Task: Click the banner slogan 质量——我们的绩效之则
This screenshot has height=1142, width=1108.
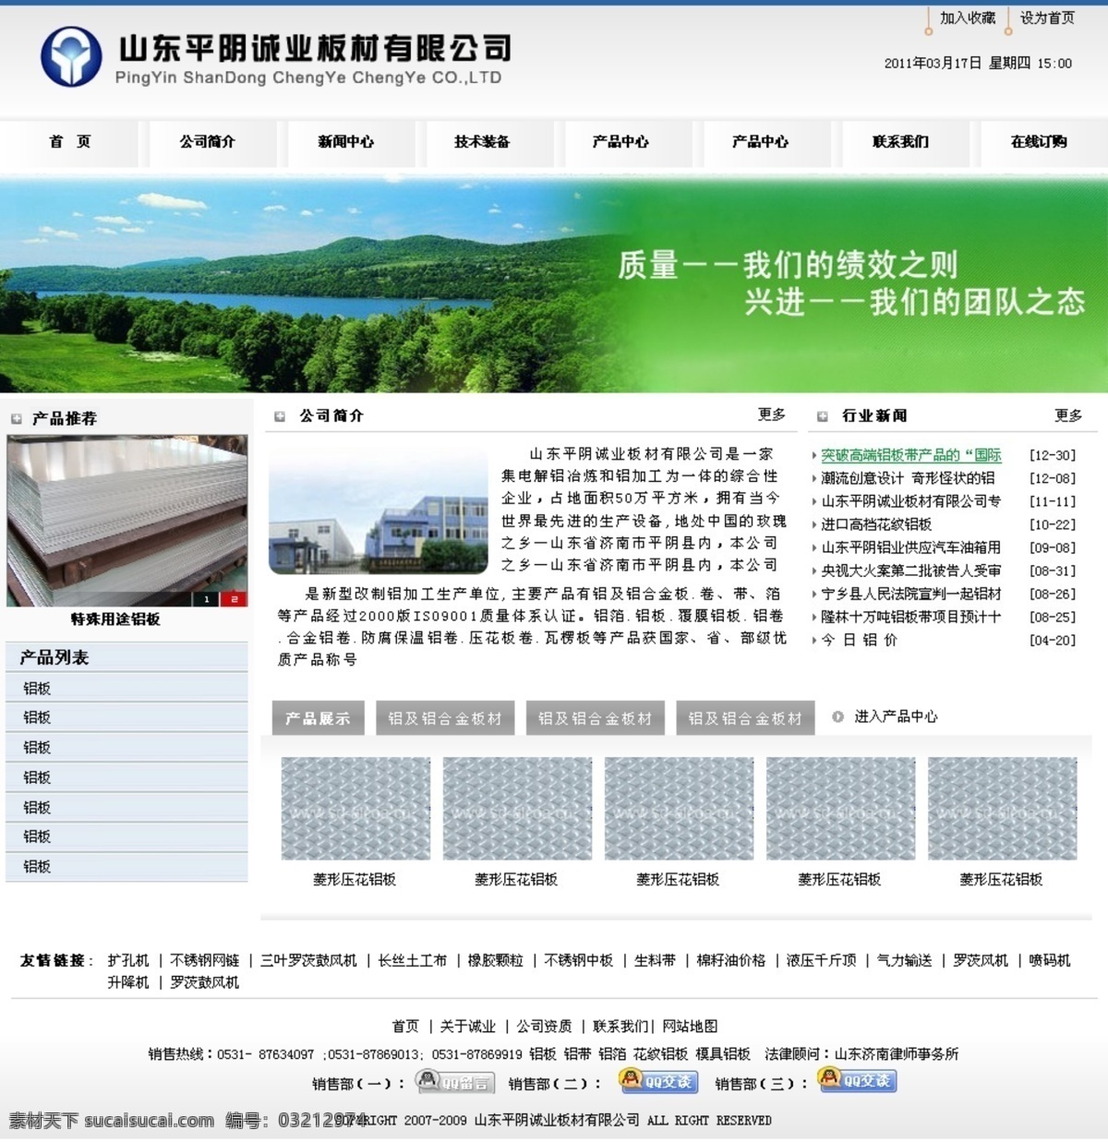Action: pyautogui.click(x=789, y=265)
